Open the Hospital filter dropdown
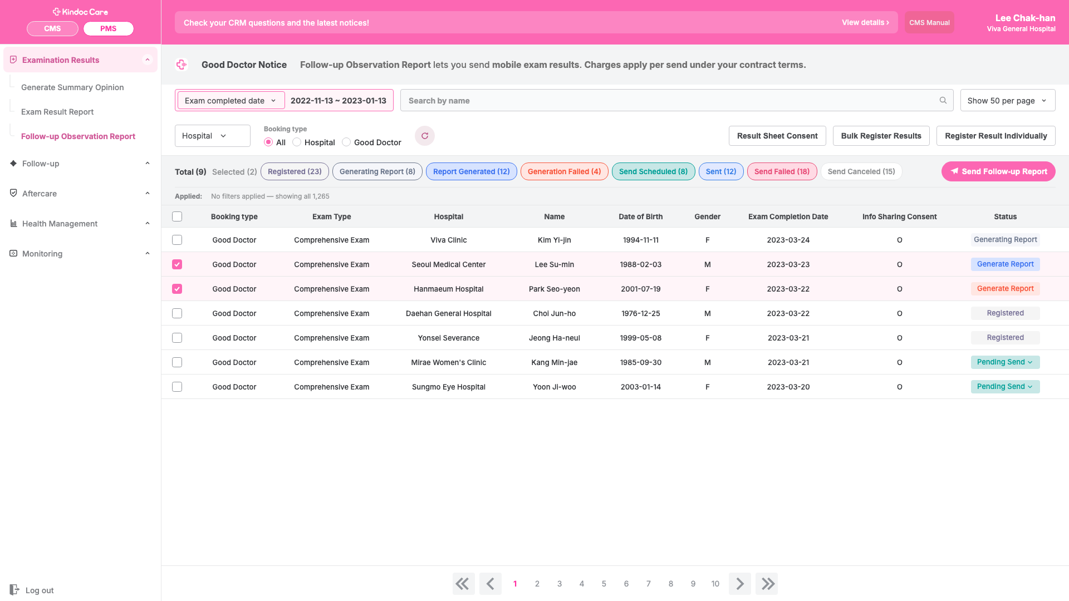This screenshot has height=601, width=1069. pyautogui.click(x=213, y=136)
